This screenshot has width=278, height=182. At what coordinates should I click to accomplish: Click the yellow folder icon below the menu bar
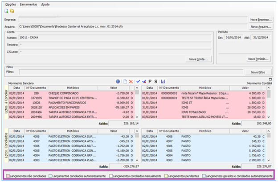coord(12,11)
